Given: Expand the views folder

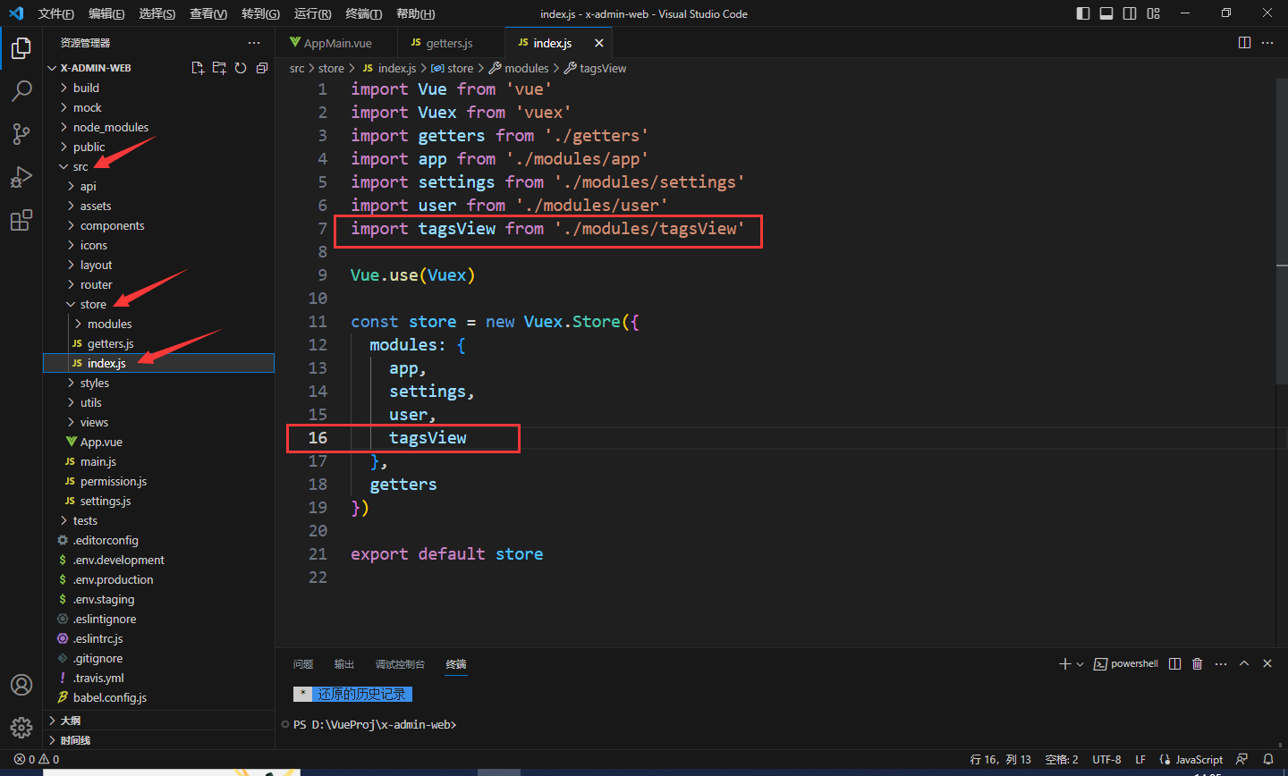Looking at the screenshot, I should (x=159, y=422).
